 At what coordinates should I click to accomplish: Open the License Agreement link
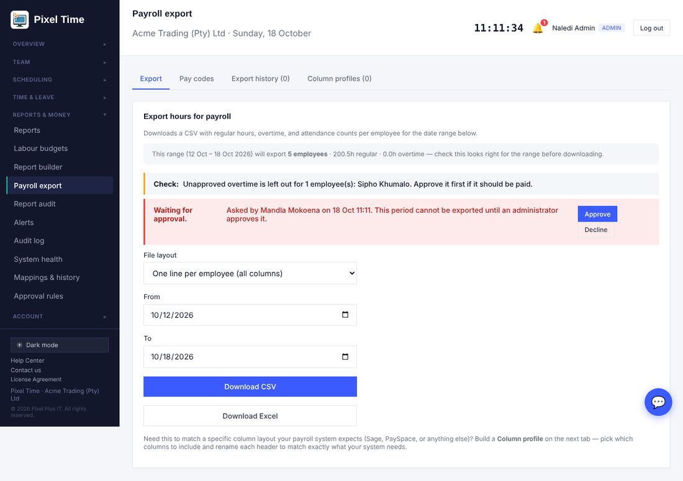point(36,379)
